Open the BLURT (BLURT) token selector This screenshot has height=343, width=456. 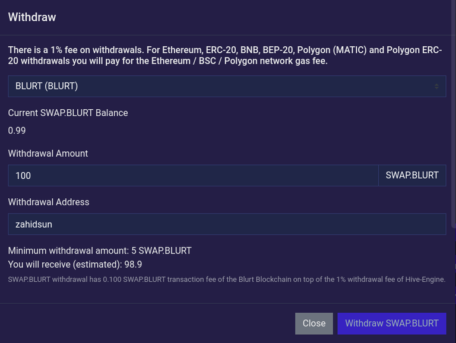227,86
